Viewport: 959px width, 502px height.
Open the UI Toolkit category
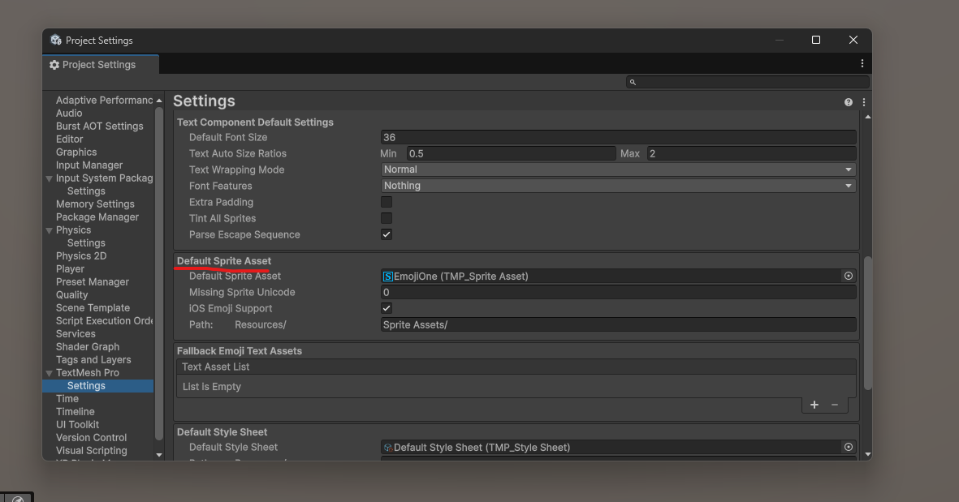(x=78, y=424)
